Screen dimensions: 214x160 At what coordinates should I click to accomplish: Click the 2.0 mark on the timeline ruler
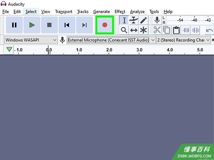109,50
